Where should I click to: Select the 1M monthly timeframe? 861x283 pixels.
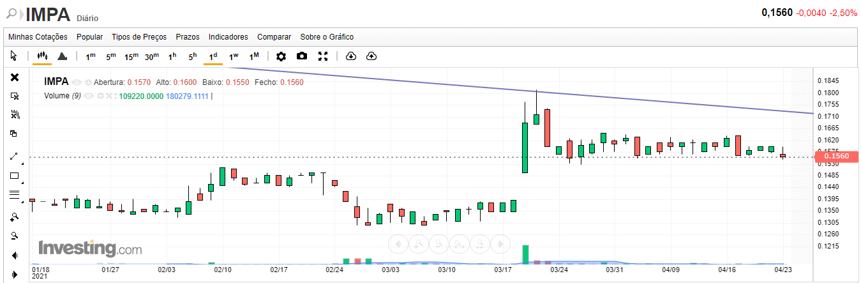coord(254,56)
